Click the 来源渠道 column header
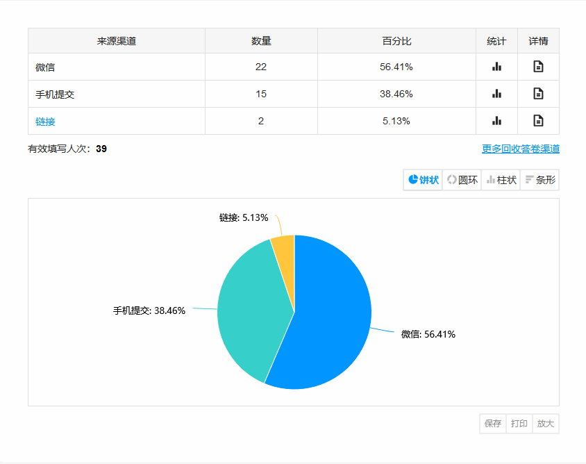Image resolution: width=586 pixels, height=464 pixels. tap(116, 41)
